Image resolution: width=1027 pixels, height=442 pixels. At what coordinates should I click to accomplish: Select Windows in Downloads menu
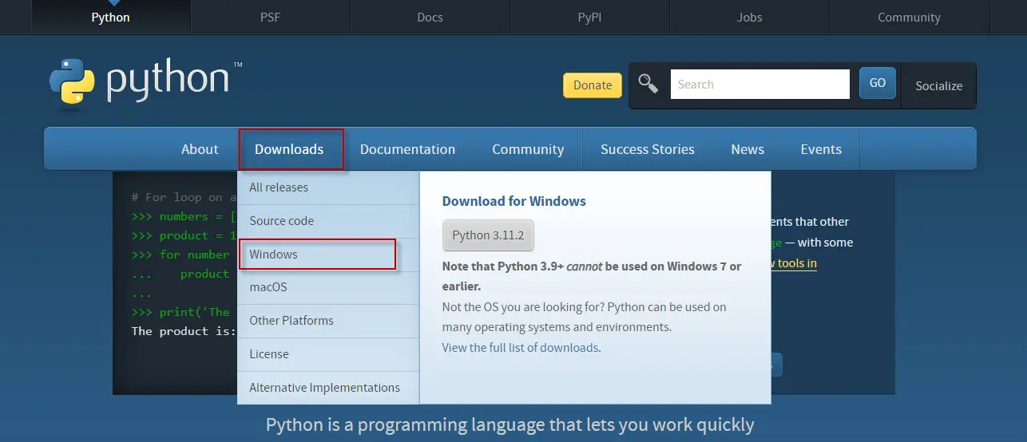[328, 255]
